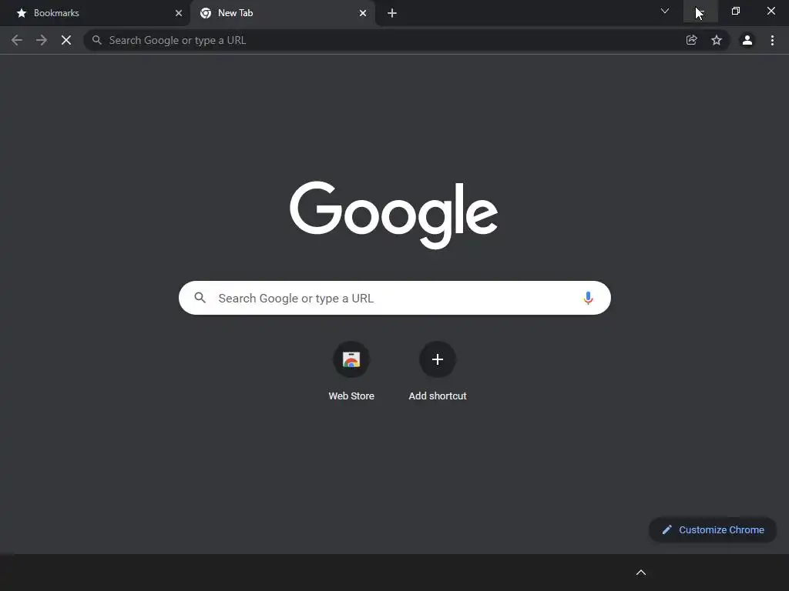Expand hidden icons chevron in taskbar
Image resolution: width=789 pixels, height=591 pixels.
click(x=641, y=573)
